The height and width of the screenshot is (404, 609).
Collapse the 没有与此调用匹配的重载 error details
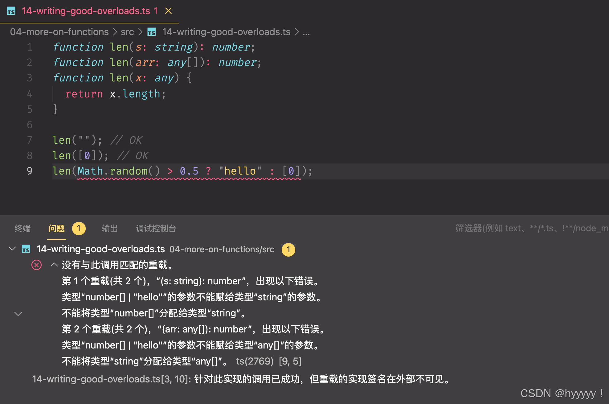[54, 265]
